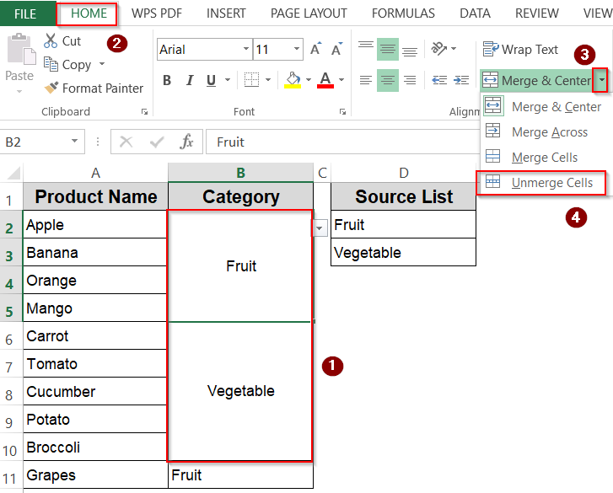Screen dimensions: 613x493
Task: Expand the Merge & Center dropdown arrow
Action: (600, 81)
